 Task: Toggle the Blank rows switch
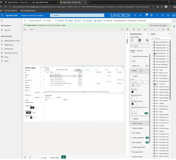(147, 66)
